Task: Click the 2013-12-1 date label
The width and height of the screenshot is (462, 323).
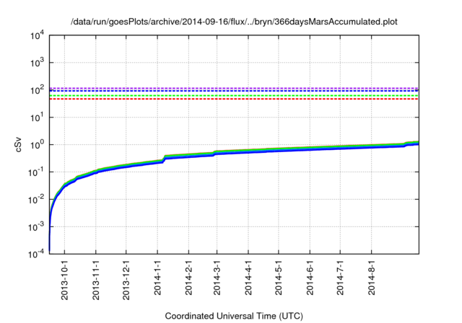Action: [126, 280]
